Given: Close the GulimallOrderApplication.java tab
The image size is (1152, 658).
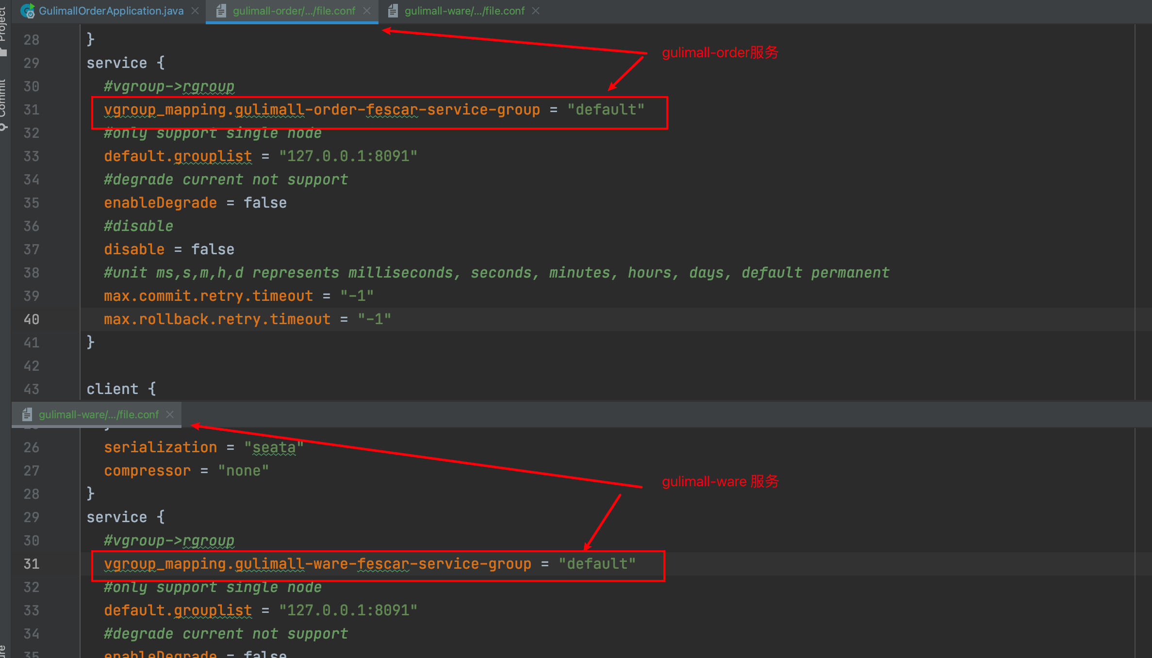Looking at the screenshot, I should (x=195, y=11).
